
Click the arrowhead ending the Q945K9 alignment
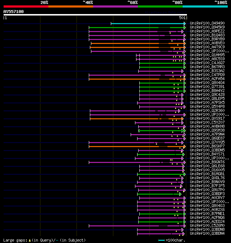pyautogui.click(x=185, y=28)
